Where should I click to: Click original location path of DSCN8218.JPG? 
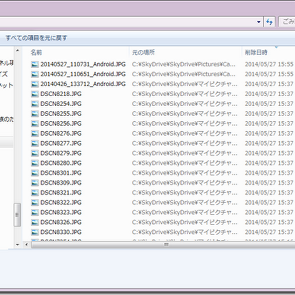coord(185,94)
